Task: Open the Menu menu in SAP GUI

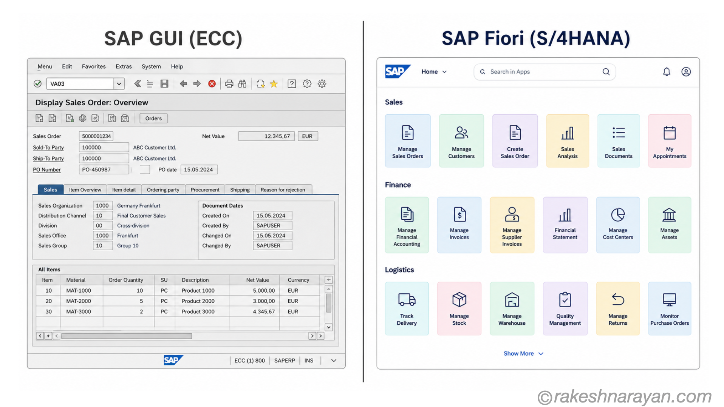Action: tap(45, 66)
